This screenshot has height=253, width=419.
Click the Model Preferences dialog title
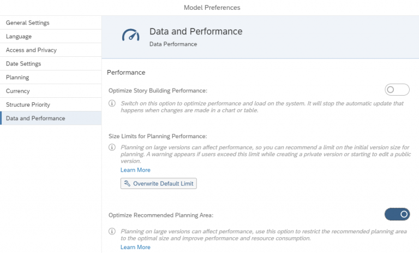(x=212, y=8)
